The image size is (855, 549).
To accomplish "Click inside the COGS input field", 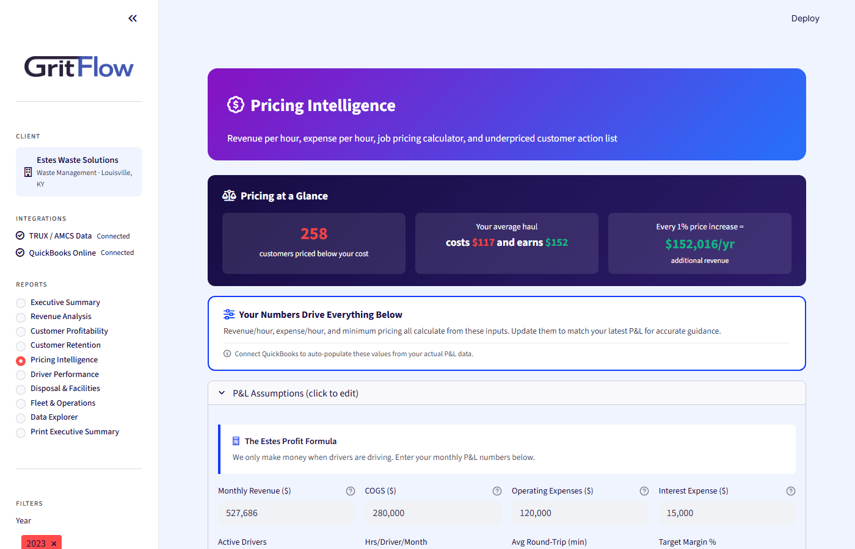I will coord(434,513).
